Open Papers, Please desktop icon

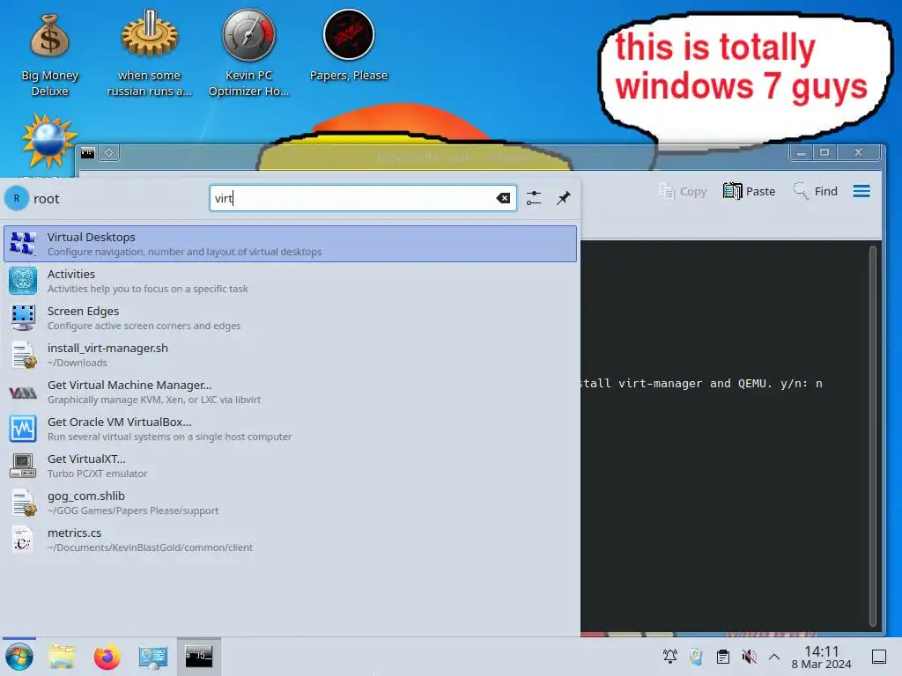coord(349,48)
